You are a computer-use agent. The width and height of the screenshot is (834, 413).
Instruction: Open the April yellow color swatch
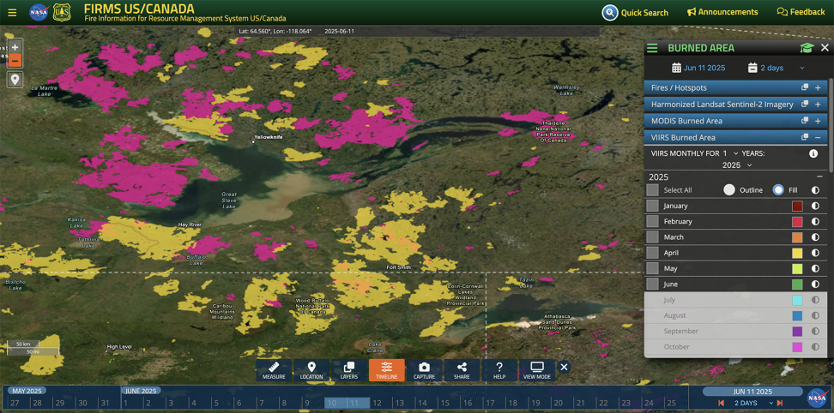click(797, 253)
